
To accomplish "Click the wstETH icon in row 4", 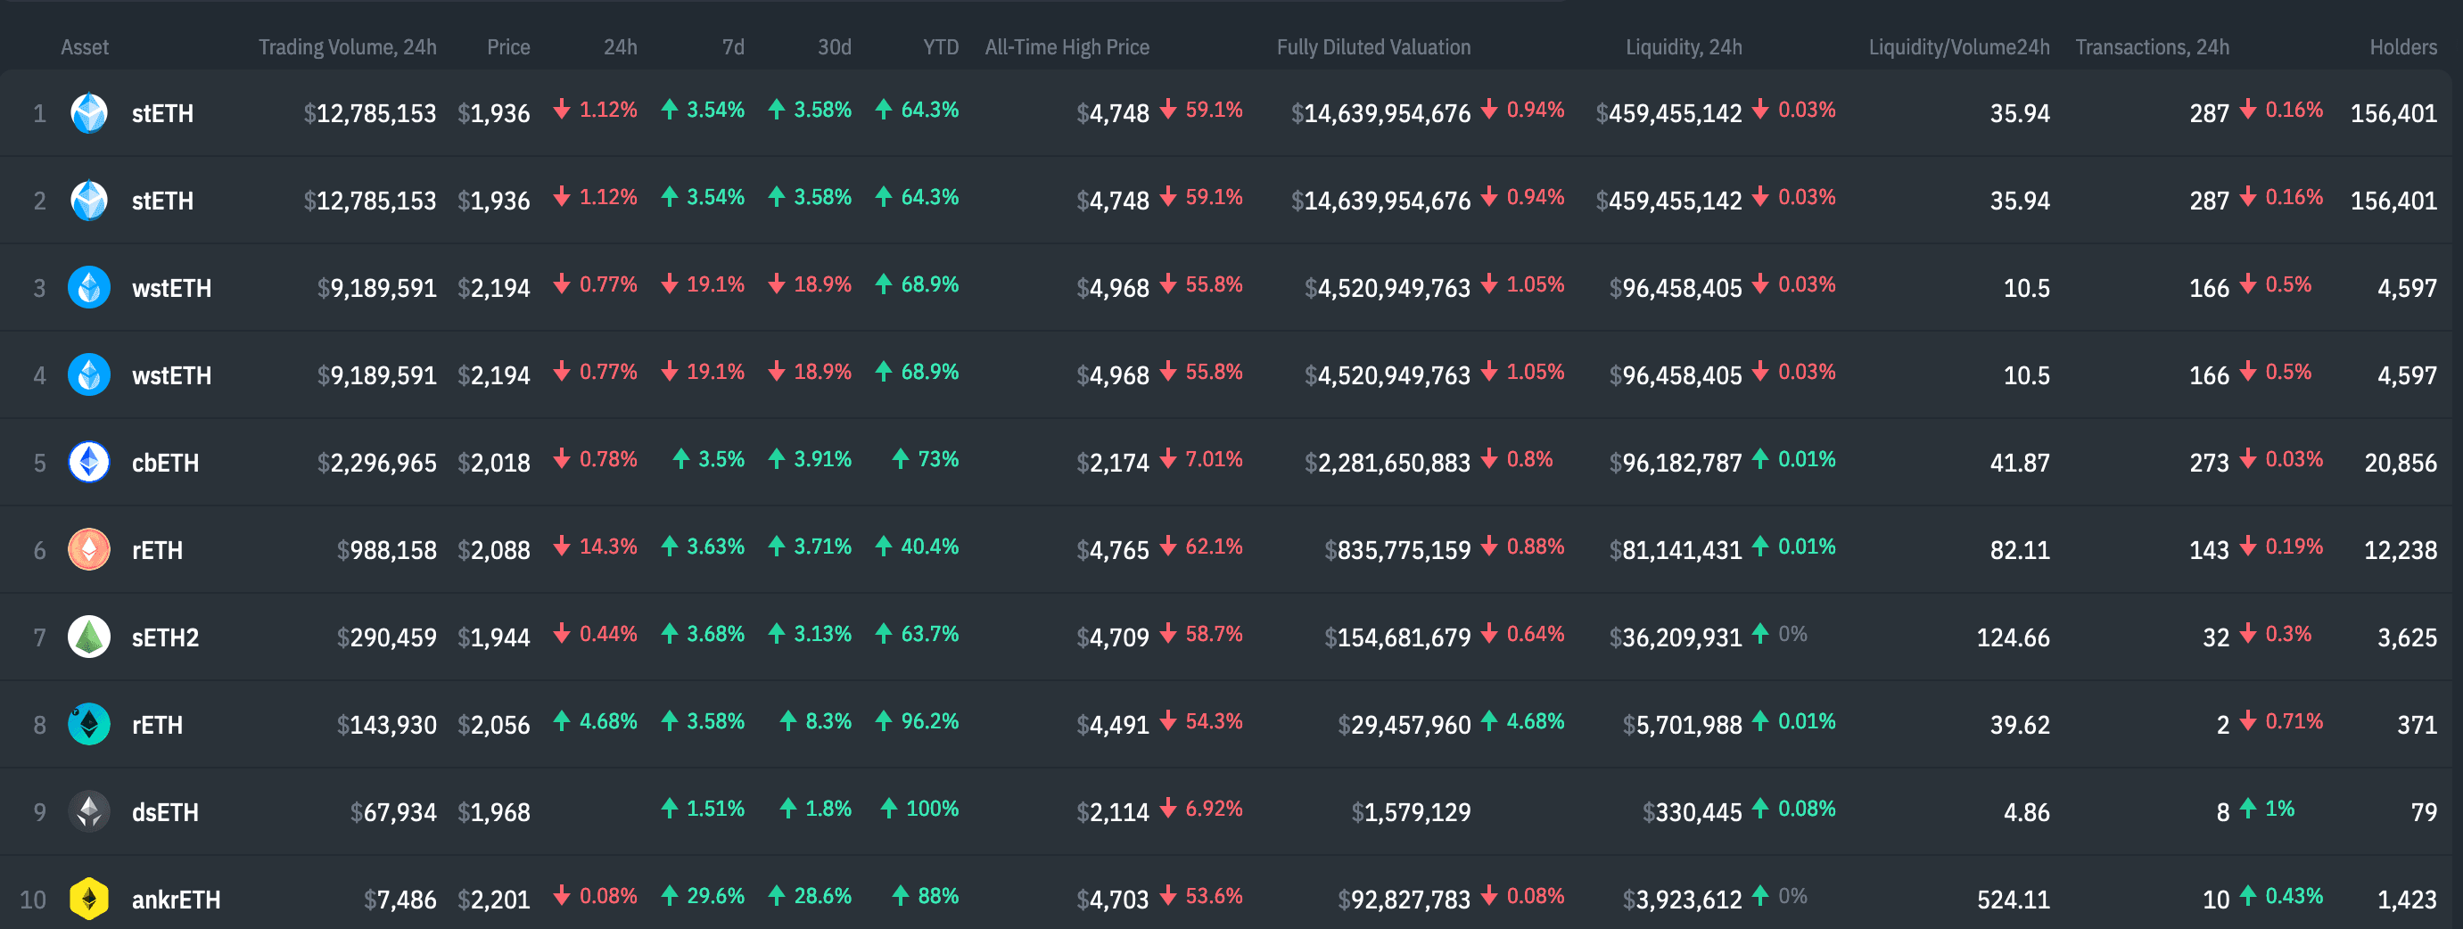I will point(89,374).
